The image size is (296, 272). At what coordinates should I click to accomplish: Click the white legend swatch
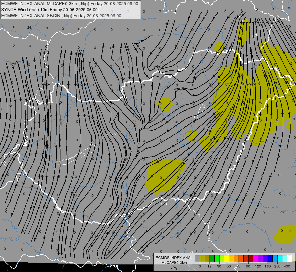point(289,258)
